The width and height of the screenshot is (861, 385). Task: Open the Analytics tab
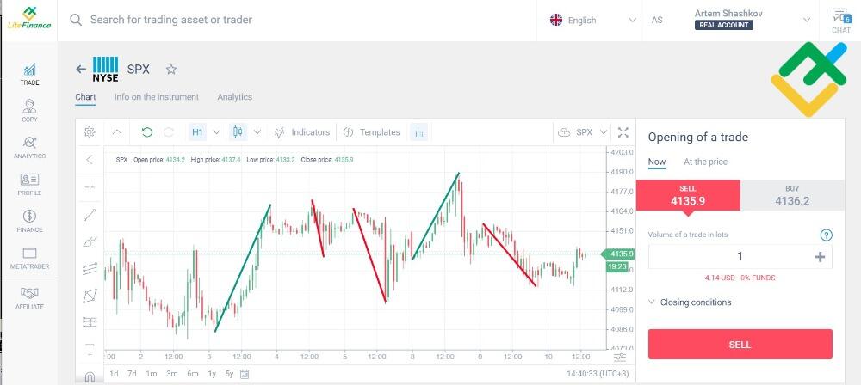tap(234, 97)
